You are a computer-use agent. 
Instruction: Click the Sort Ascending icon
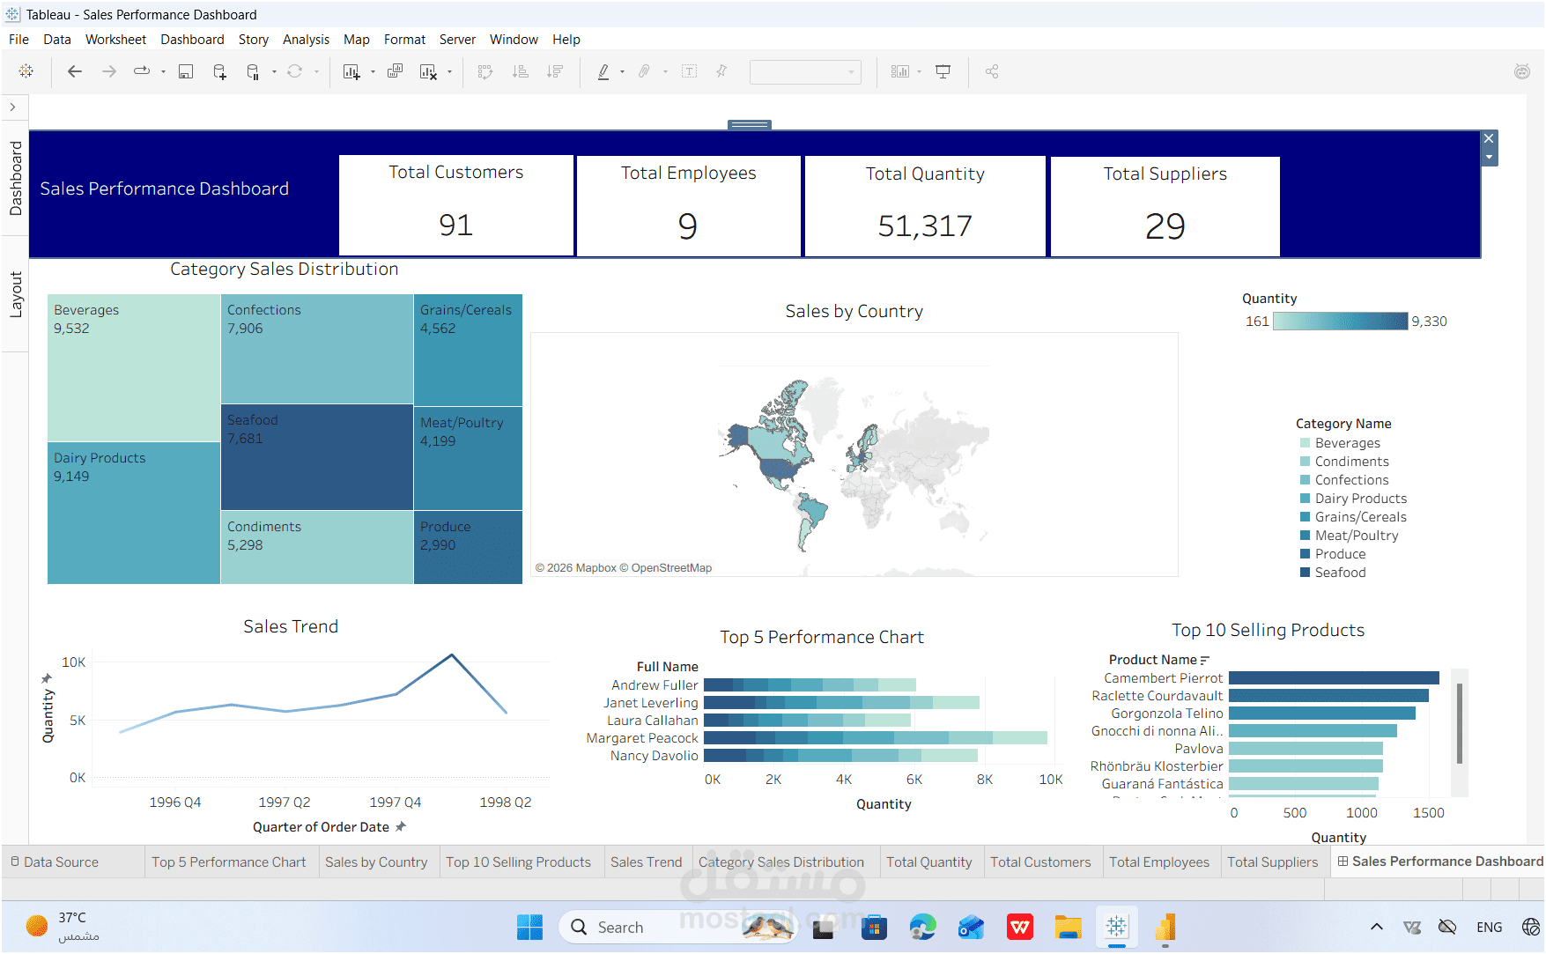(521, 71)
